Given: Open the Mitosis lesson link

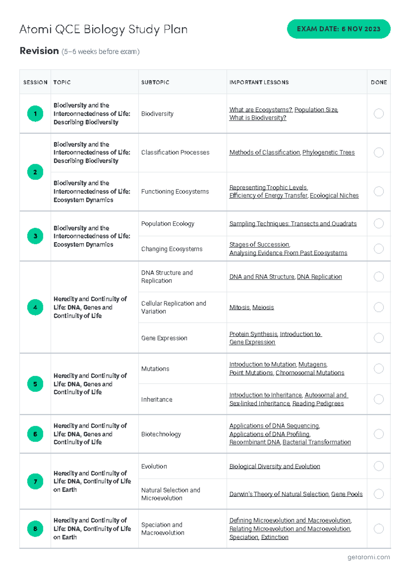Looking at the screenshot, I should (240, 307).
